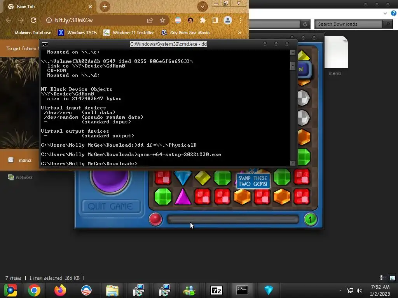Show hidden system tray icons
The image size is (398, 298).
(340, 290)
